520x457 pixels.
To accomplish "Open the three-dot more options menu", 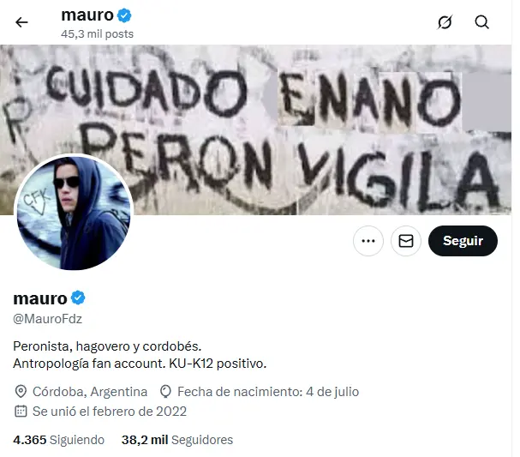I will 368,241.
